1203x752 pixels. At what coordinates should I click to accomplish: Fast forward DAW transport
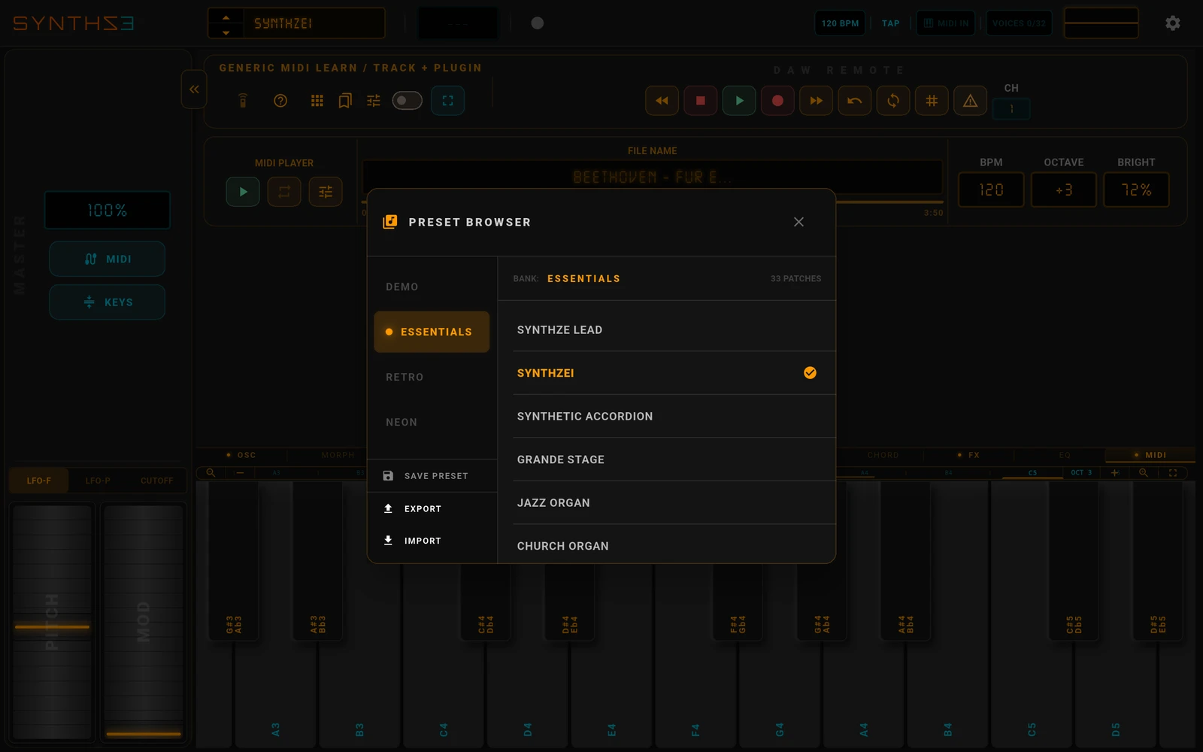(x=817, y=101)
